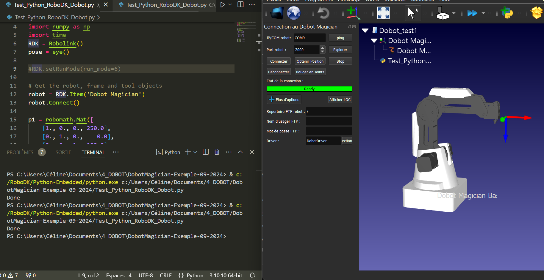Click the IP/COM robot field containing COM9
Viewport: 544px width, 280px height.
coord(309,38)
